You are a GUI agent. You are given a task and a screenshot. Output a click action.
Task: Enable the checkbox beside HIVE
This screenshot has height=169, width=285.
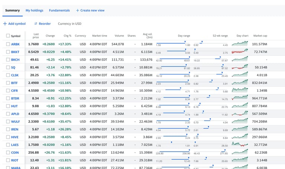tap(8, 137)
